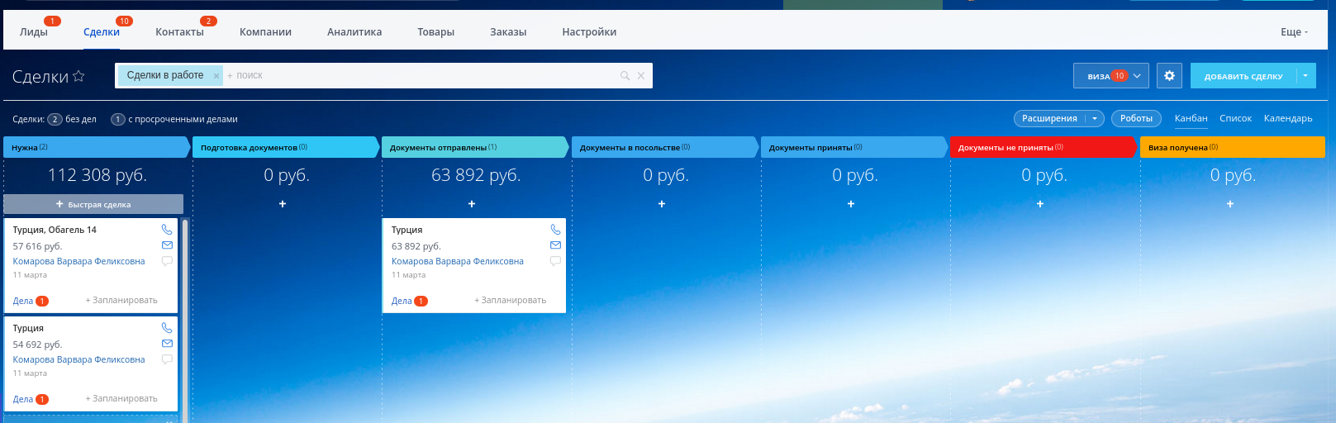Open chat on 54 692 руб. card

click(x=167, y=359)
